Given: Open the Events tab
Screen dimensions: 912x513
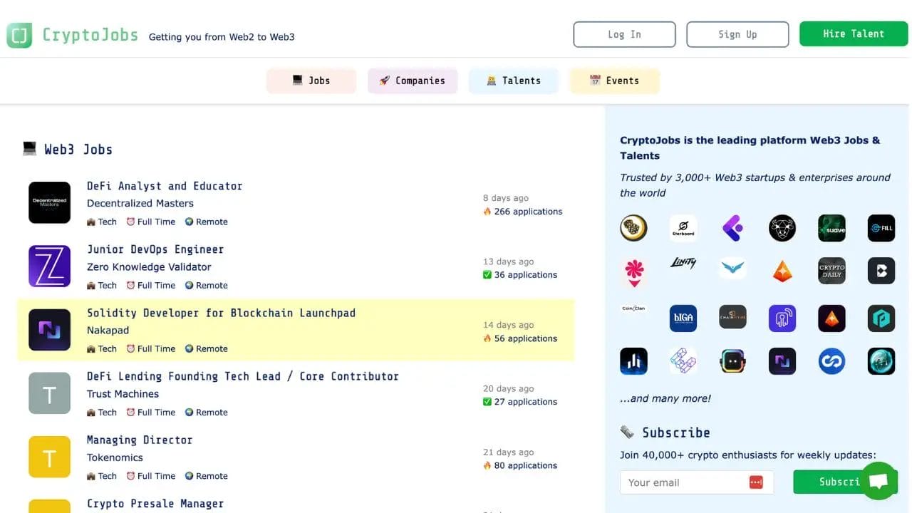Looking at the screenshot, I should 614,81.
